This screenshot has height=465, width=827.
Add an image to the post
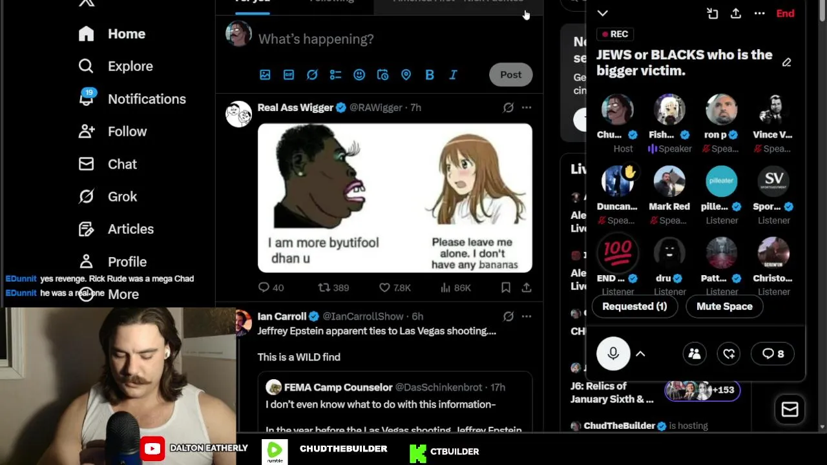pyautogui.click(x=265, y=75)
